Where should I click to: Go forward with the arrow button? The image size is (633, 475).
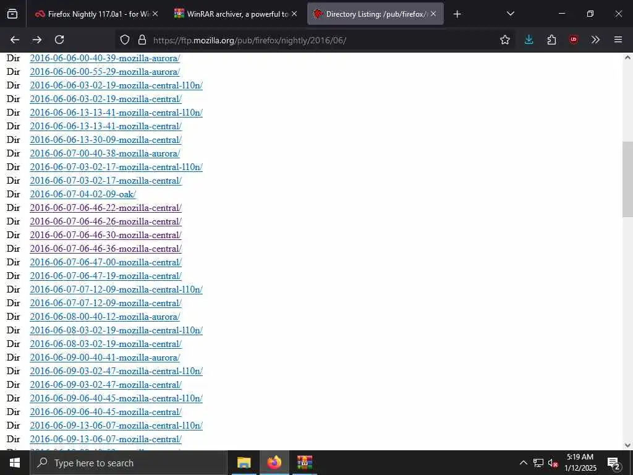(x=37, y=40)
